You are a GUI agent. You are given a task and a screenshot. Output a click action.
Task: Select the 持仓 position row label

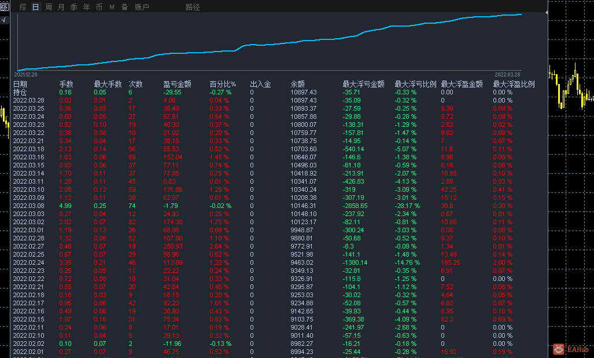[x=20, y=92]
